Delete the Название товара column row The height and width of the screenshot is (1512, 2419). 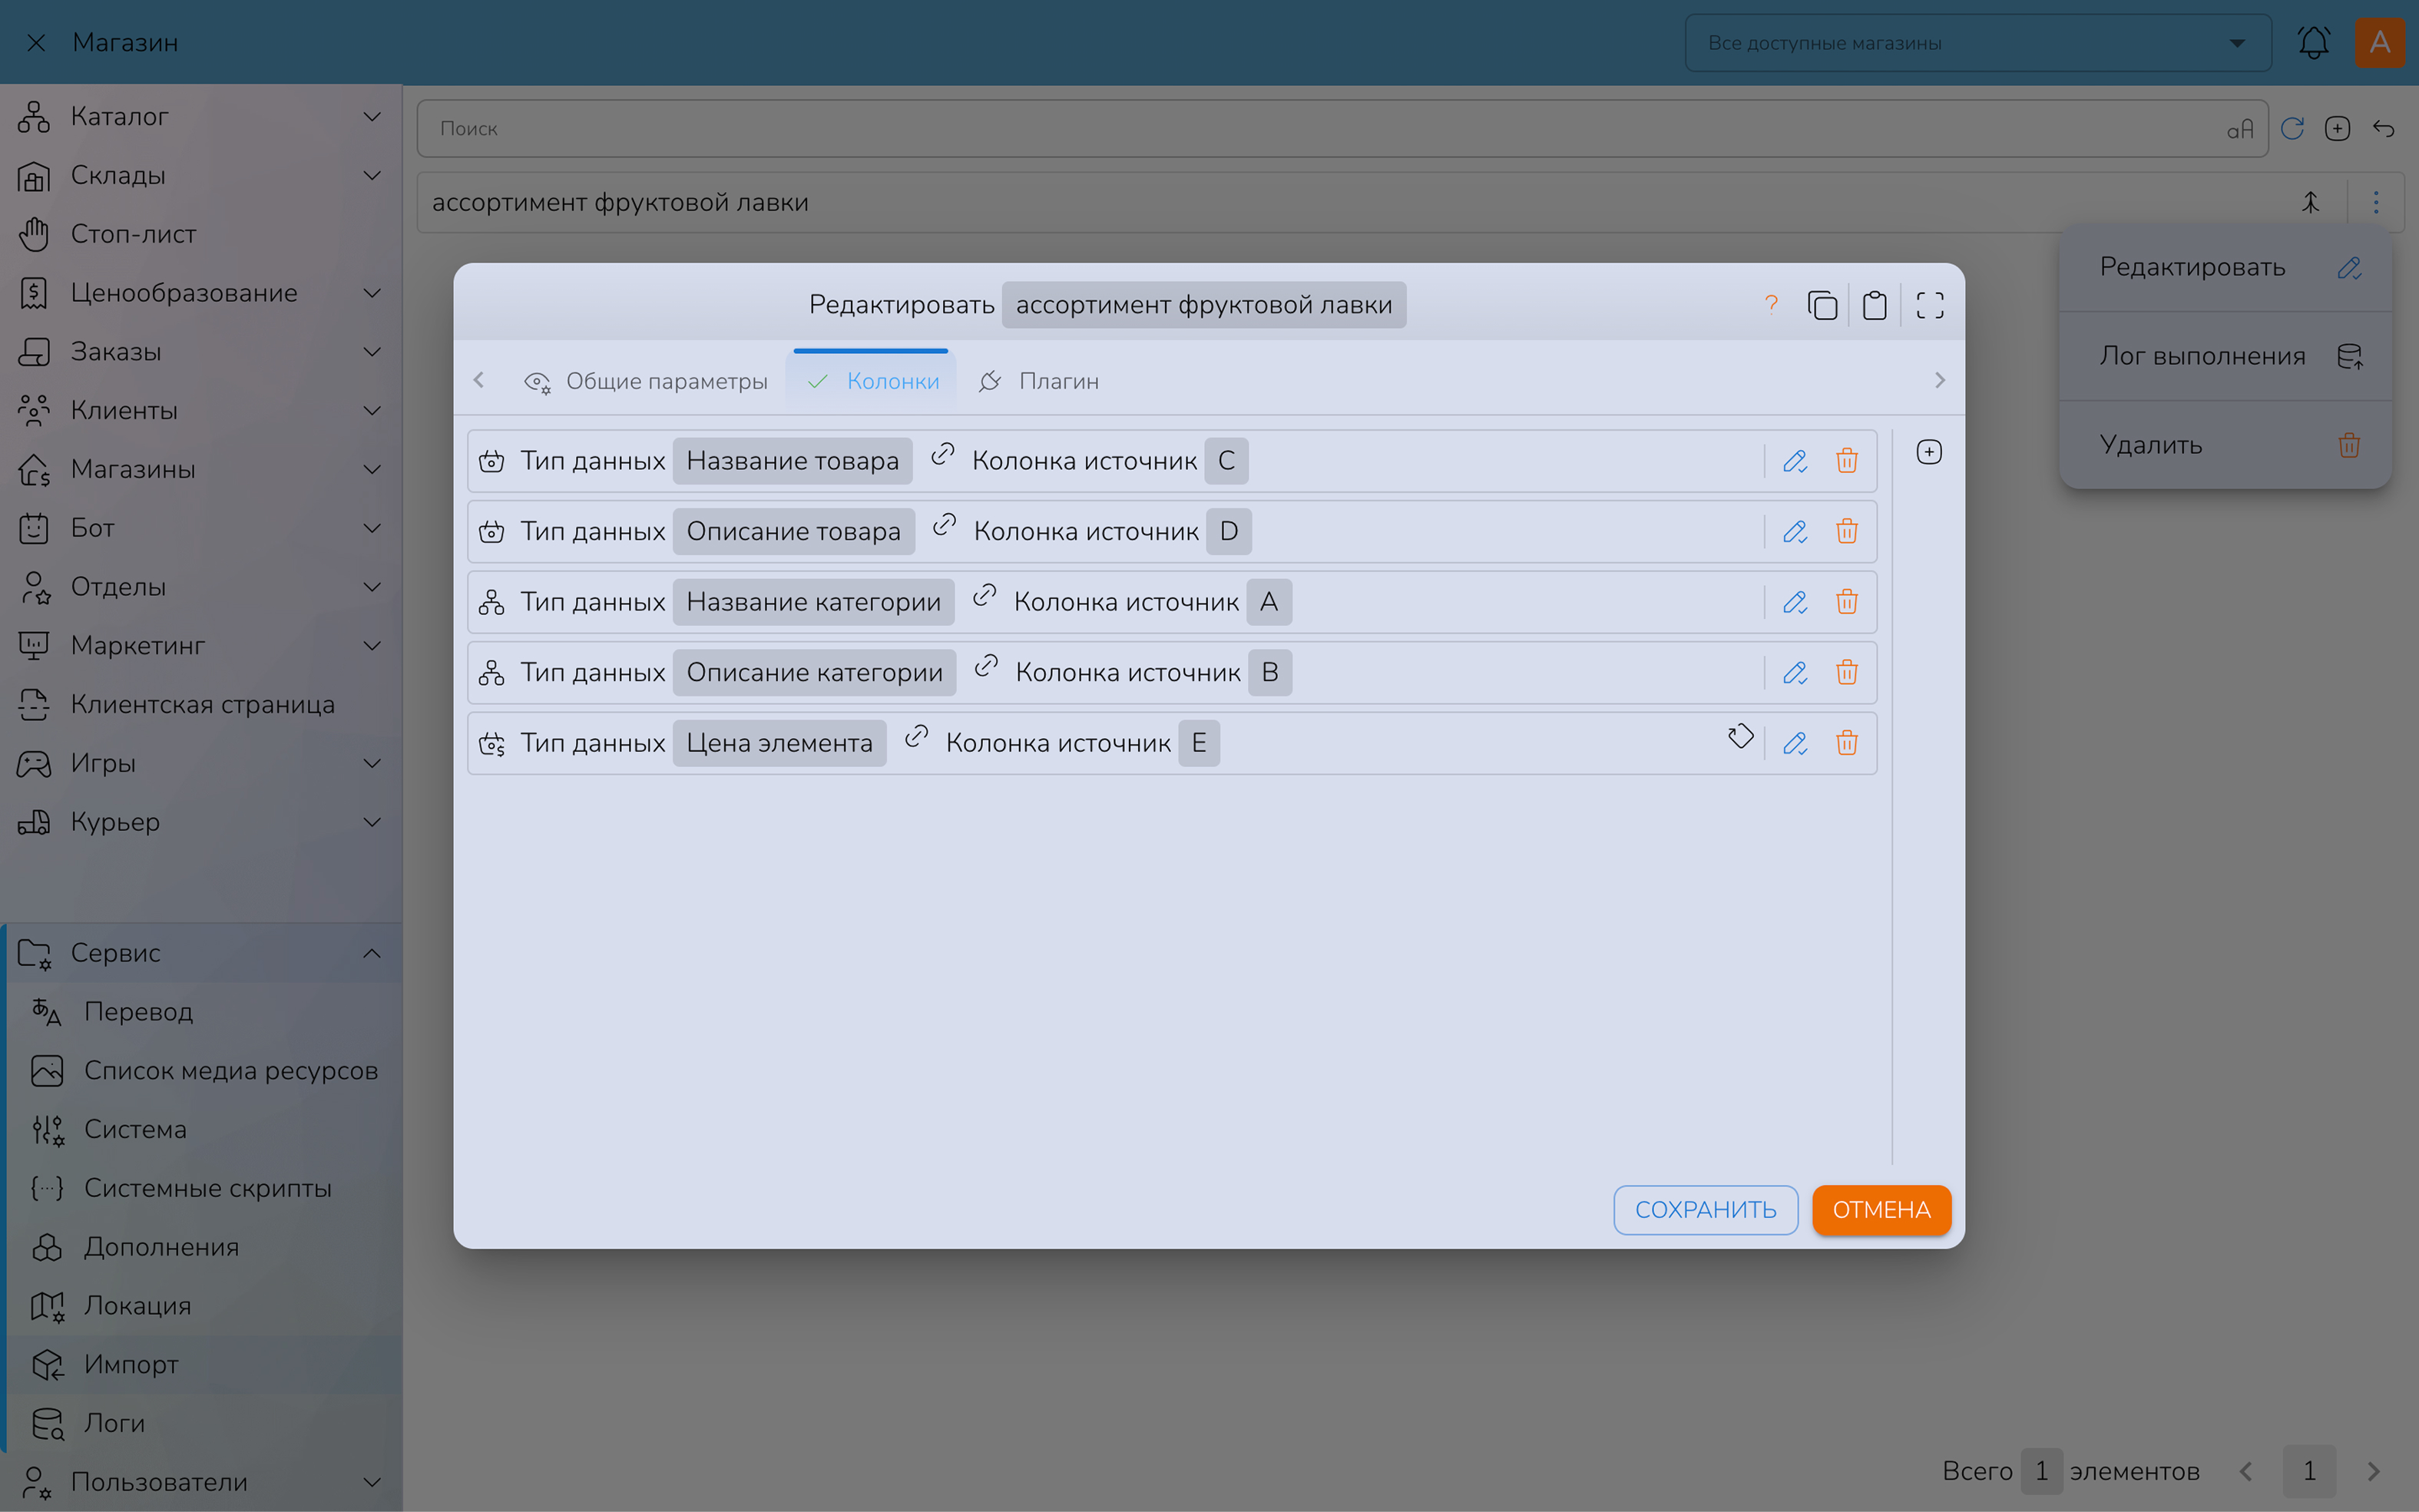tap(1846, 461)
